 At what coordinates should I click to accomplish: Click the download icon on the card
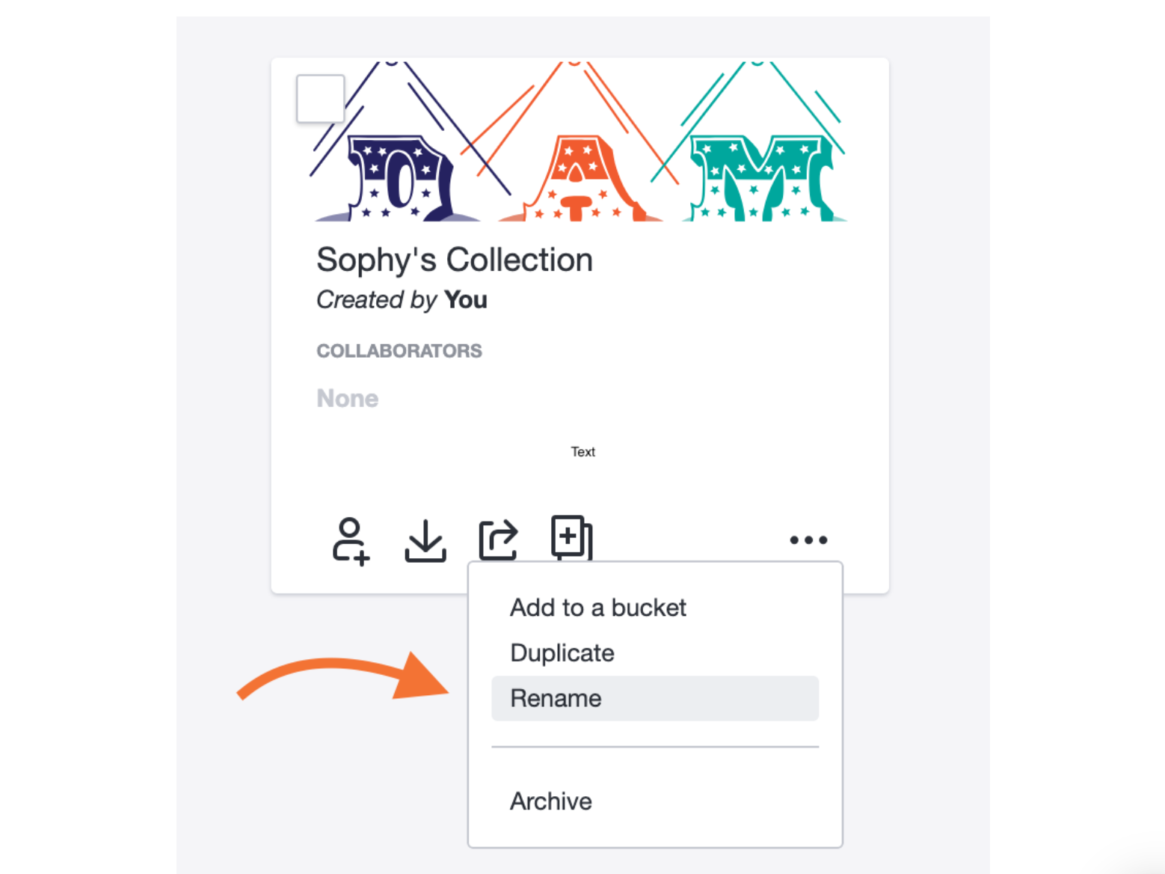pyautogui.click(x=425, y=540)
